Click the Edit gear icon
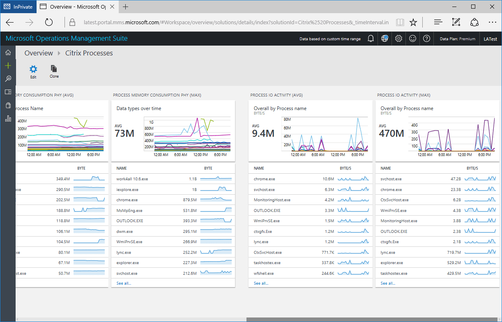The height and width of the screenshot is (322, 502). [33, 69]
